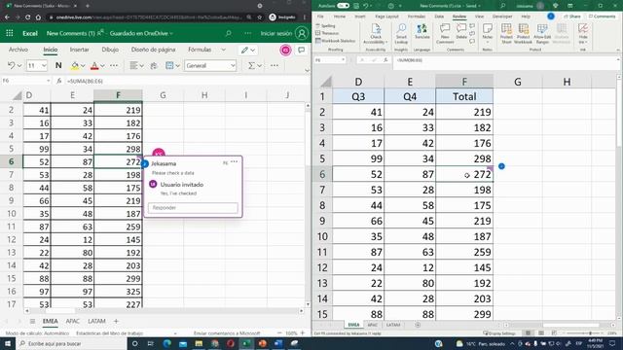Open the Review ribbon tab

click(459, 17)
